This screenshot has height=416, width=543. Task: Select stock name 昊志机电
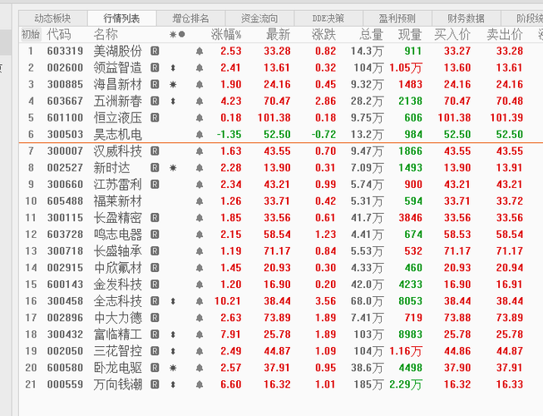click(118, 135)
